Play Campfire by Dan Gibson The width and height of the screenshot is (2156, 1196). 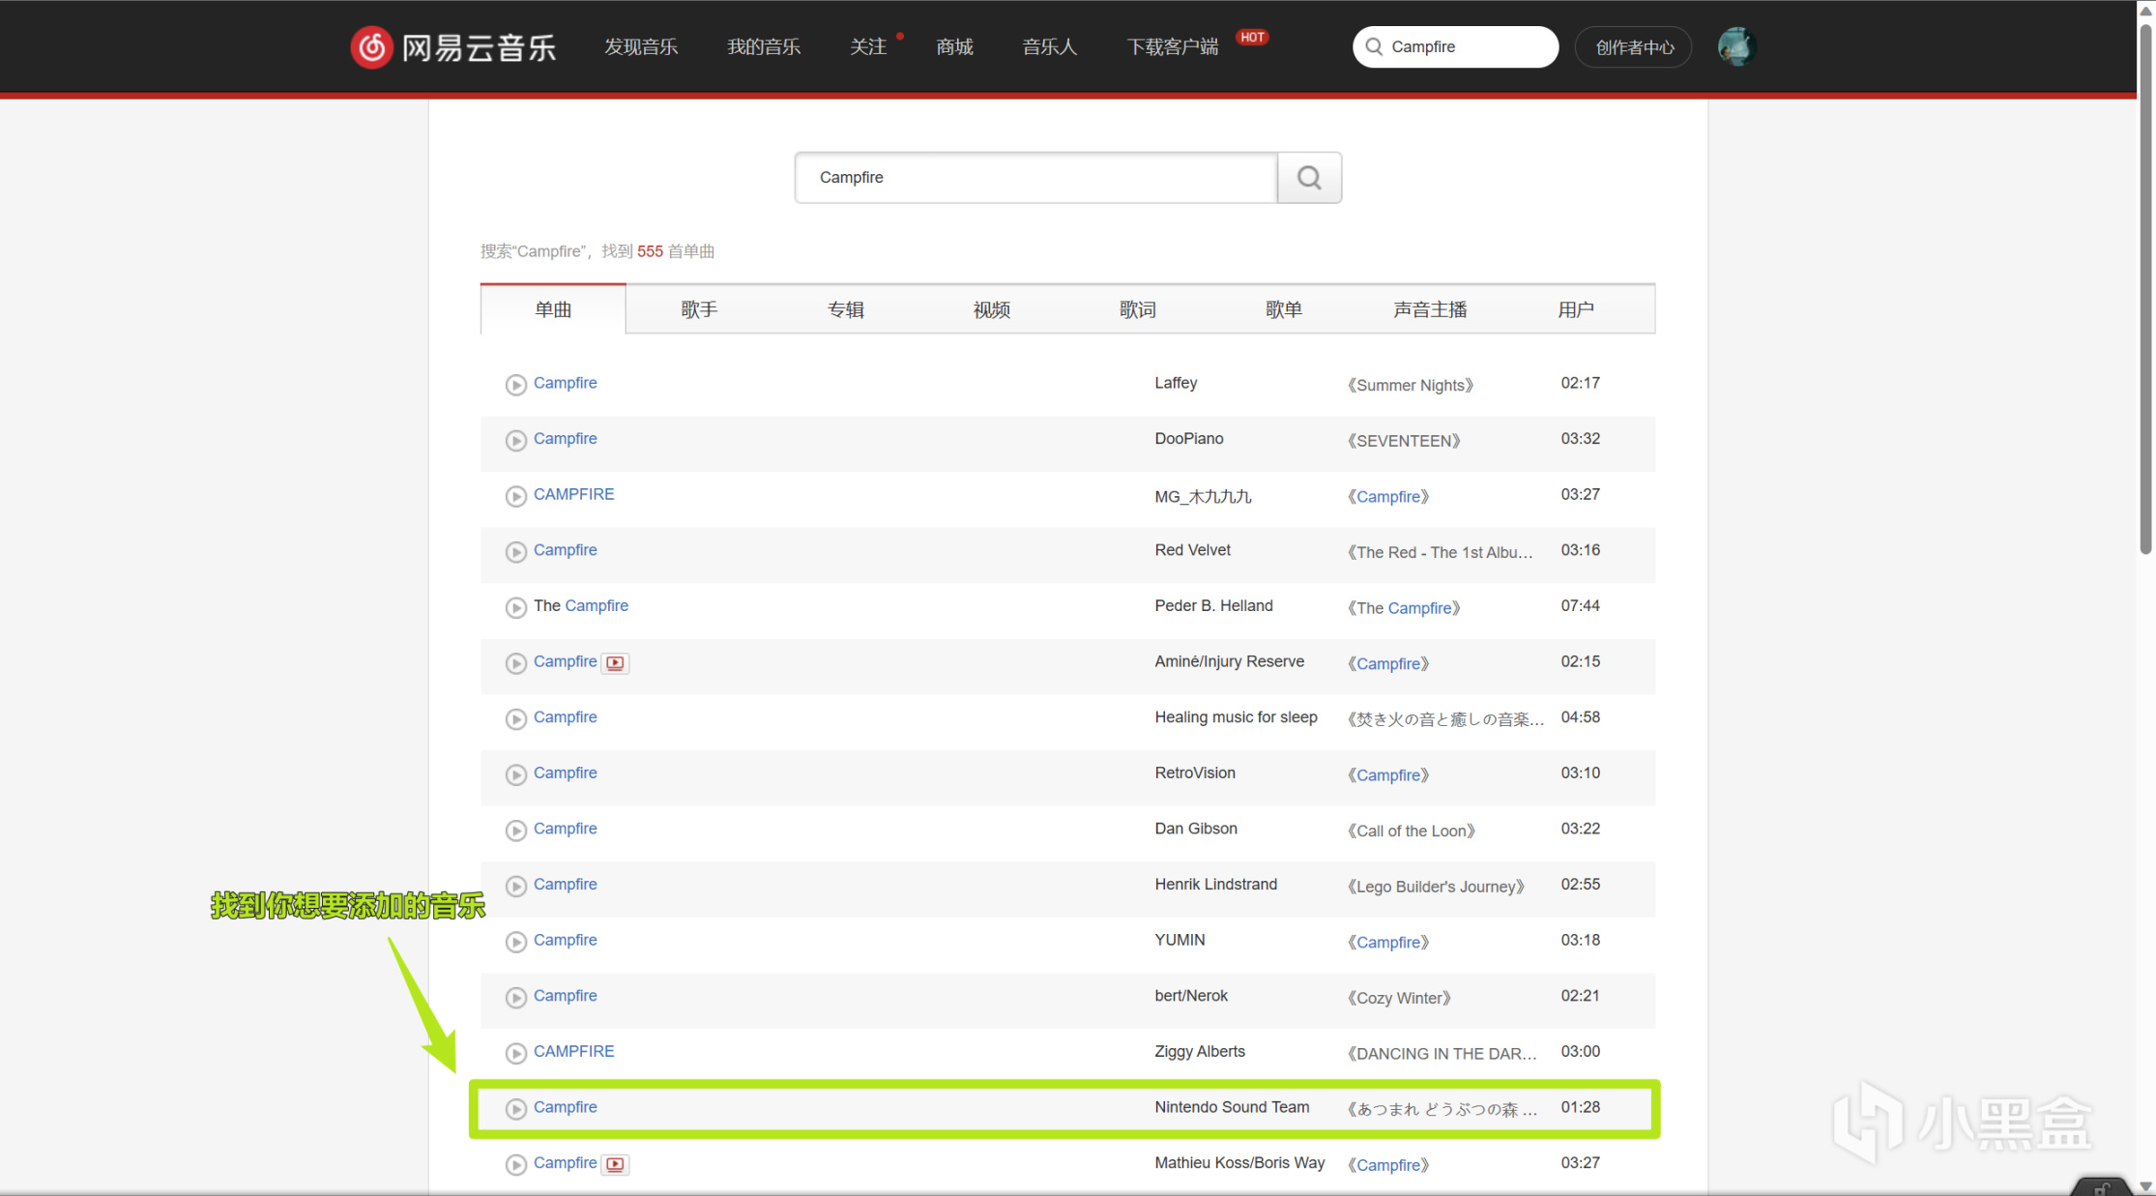(x=516, y=831)
